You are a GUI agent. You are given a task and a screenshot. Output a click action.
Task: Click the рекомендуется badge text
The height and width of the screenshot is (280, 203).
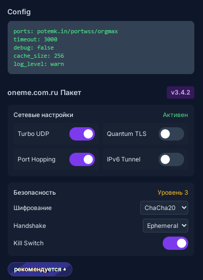point(38,269)
